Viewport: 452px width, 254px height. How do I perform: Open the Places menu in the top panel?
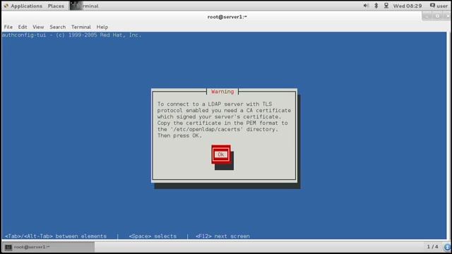(56, 6)
